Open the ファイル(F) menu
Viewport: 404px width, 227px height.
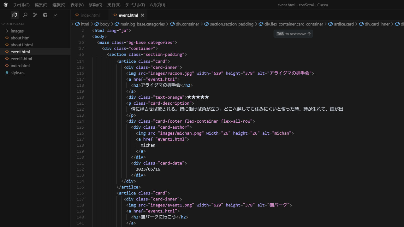pos(21,5)
